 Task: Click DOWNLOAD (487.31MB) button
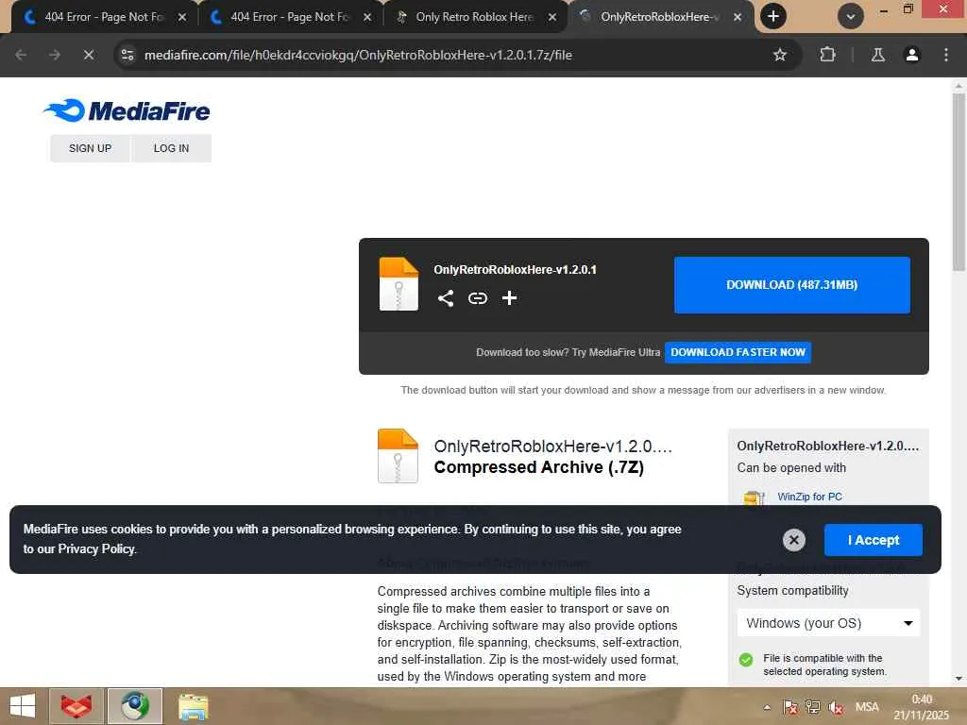792,285
